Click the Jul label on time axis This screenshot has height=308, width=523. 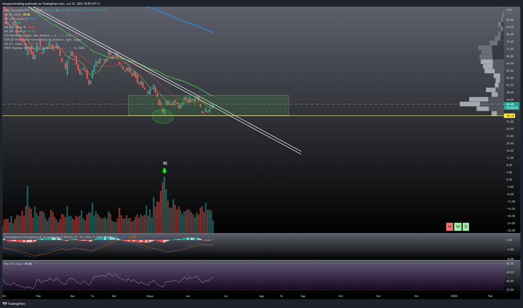pyautogui.click(x=226, y=296)
